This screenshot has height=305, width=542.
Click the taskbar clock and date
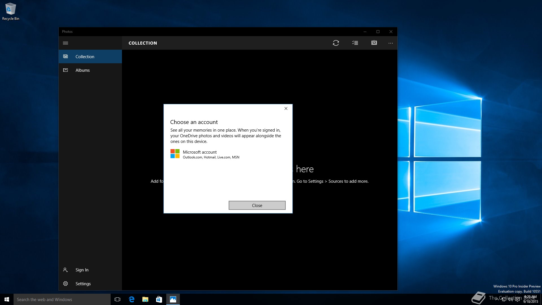(x=530, y=299)
